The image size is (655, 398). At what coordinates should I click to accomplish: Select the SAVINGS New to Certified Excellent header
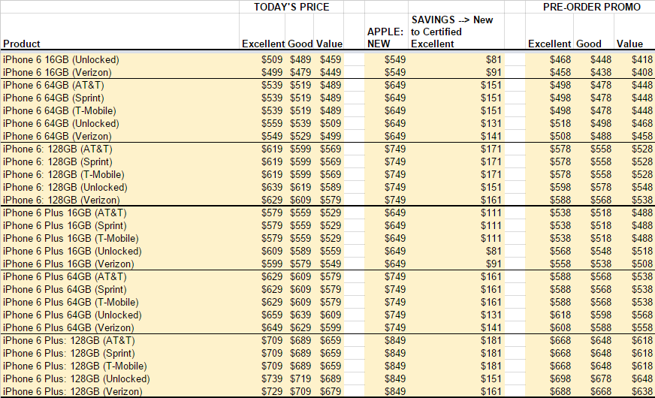(452, 32)
